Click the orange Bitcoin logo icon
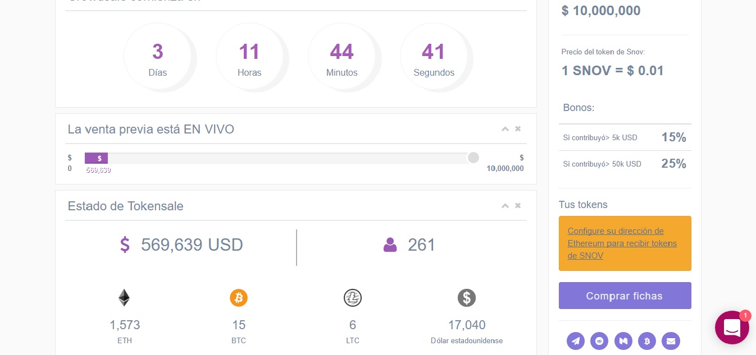 (x=239, y=298)
